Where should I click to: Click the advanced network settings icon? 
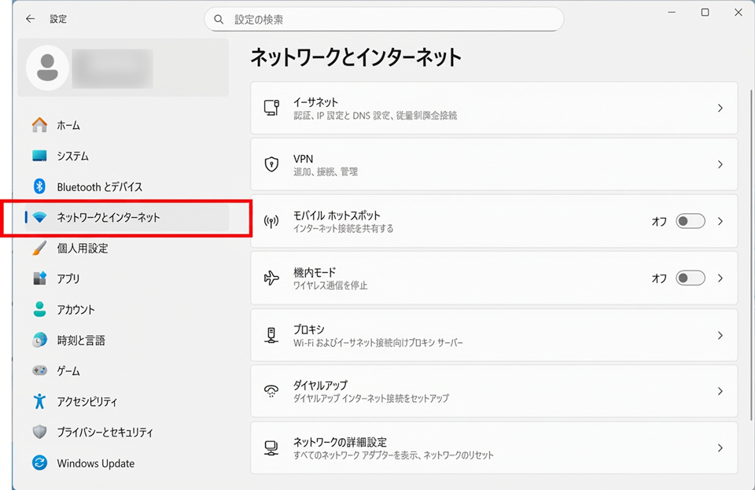pos(271,448)
